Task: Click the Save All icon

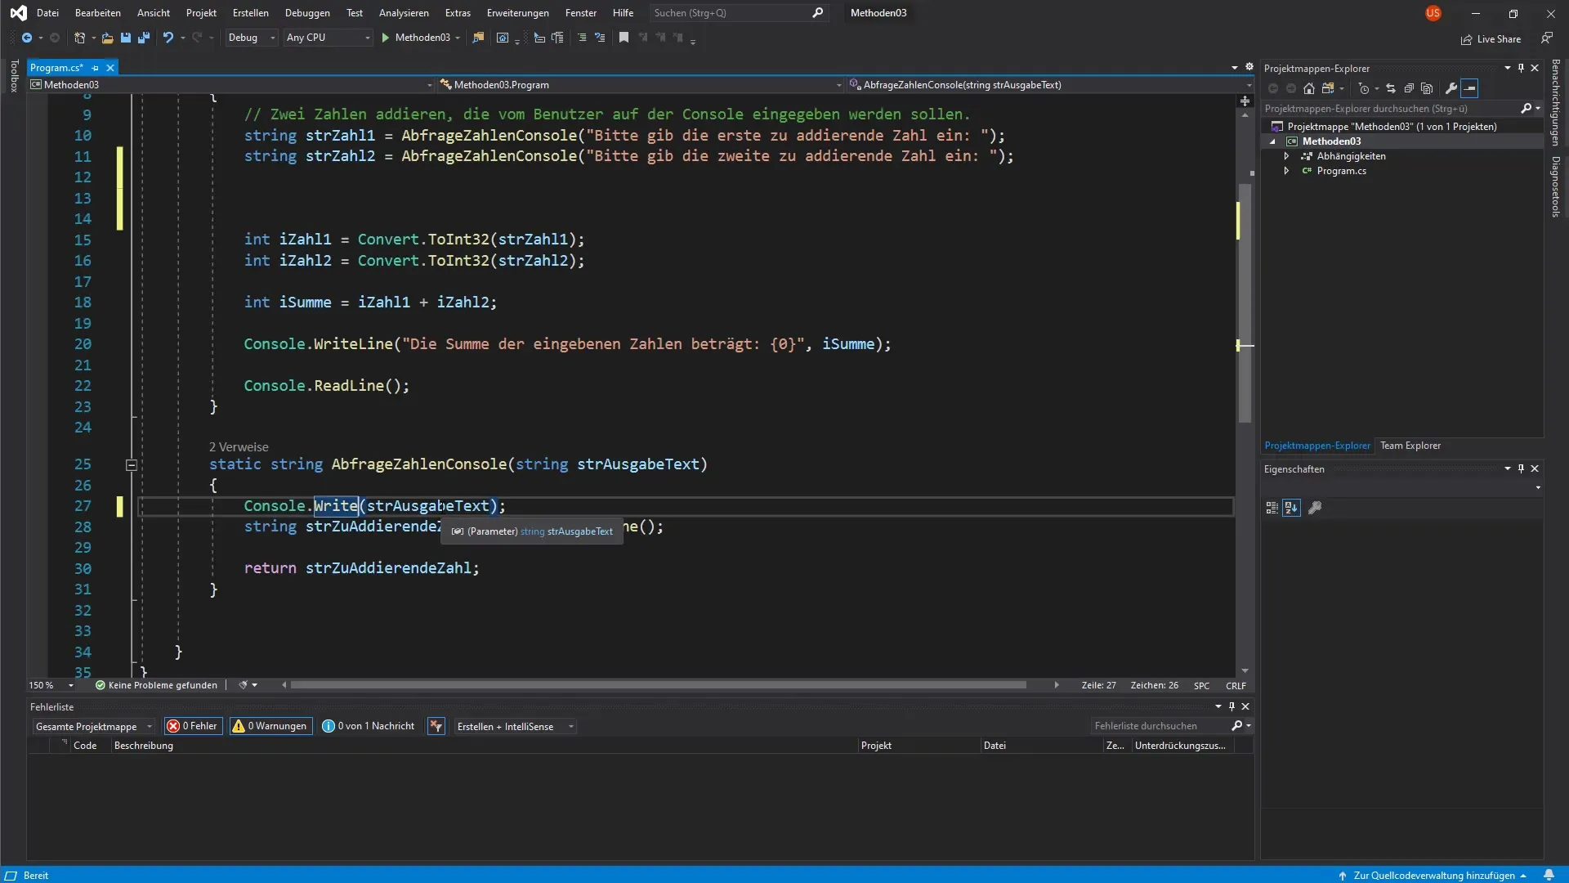Action: pos(144,38)
